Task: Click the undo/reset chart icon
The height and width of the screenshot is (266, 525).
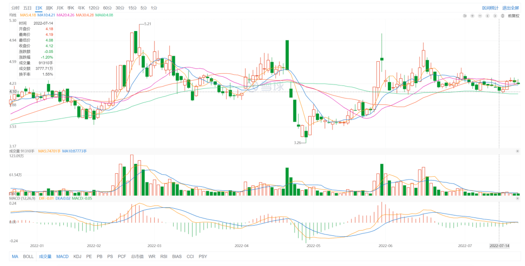Action: [465, 16]
